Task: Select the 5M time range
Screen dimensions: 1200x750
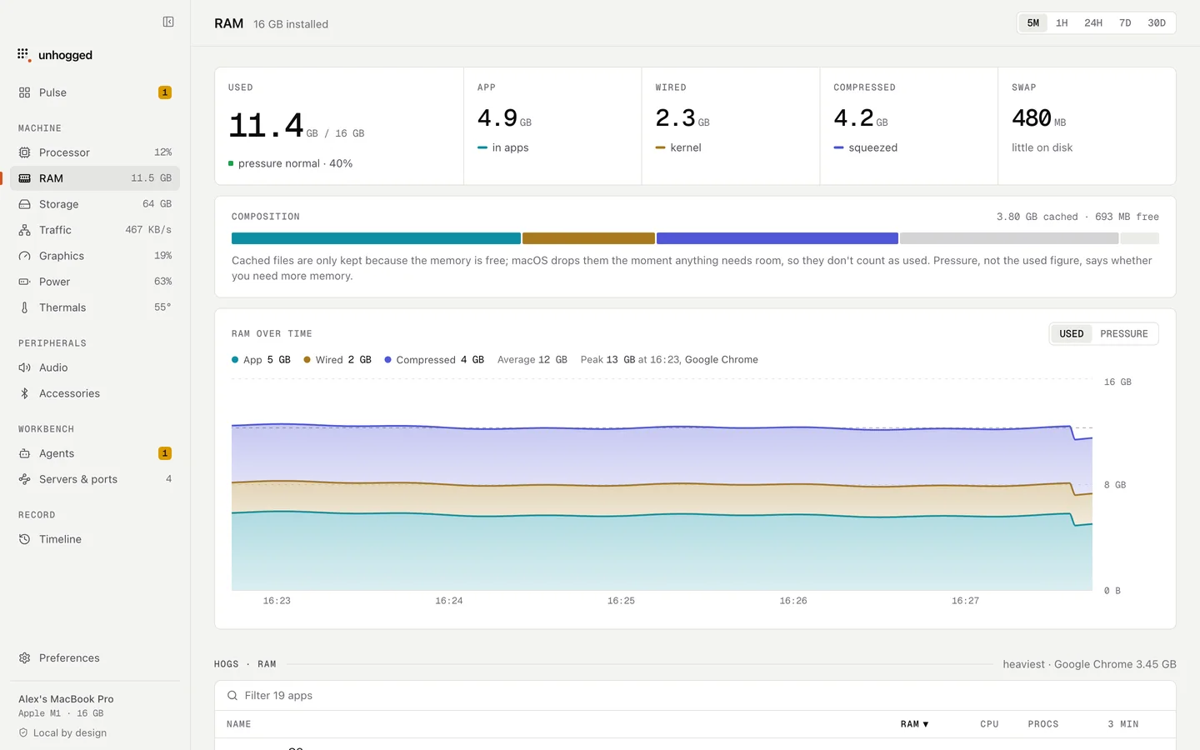Action: (1033, 22)
